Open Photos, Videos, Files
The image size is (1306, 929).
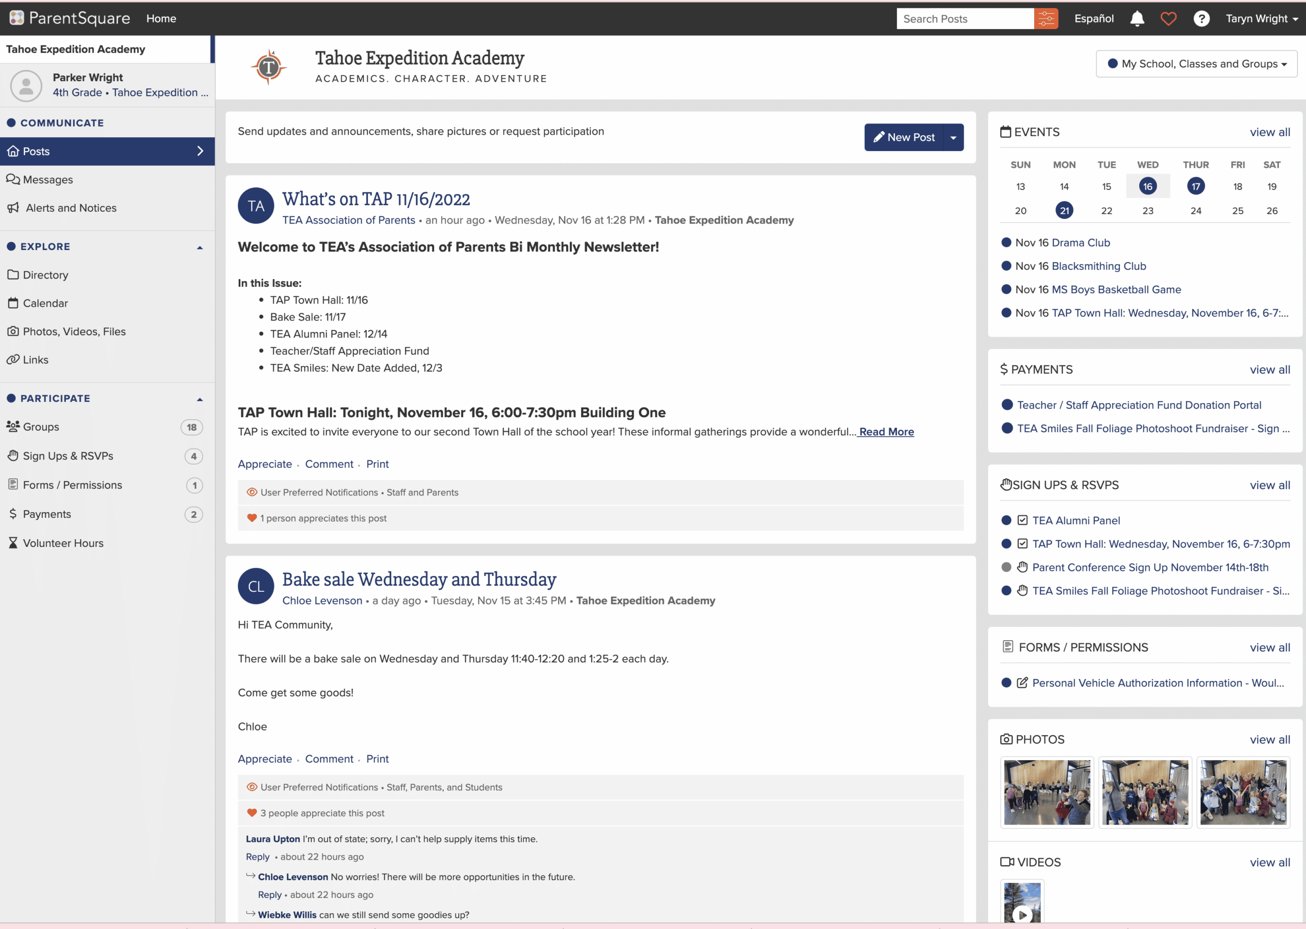click(108, 331)
